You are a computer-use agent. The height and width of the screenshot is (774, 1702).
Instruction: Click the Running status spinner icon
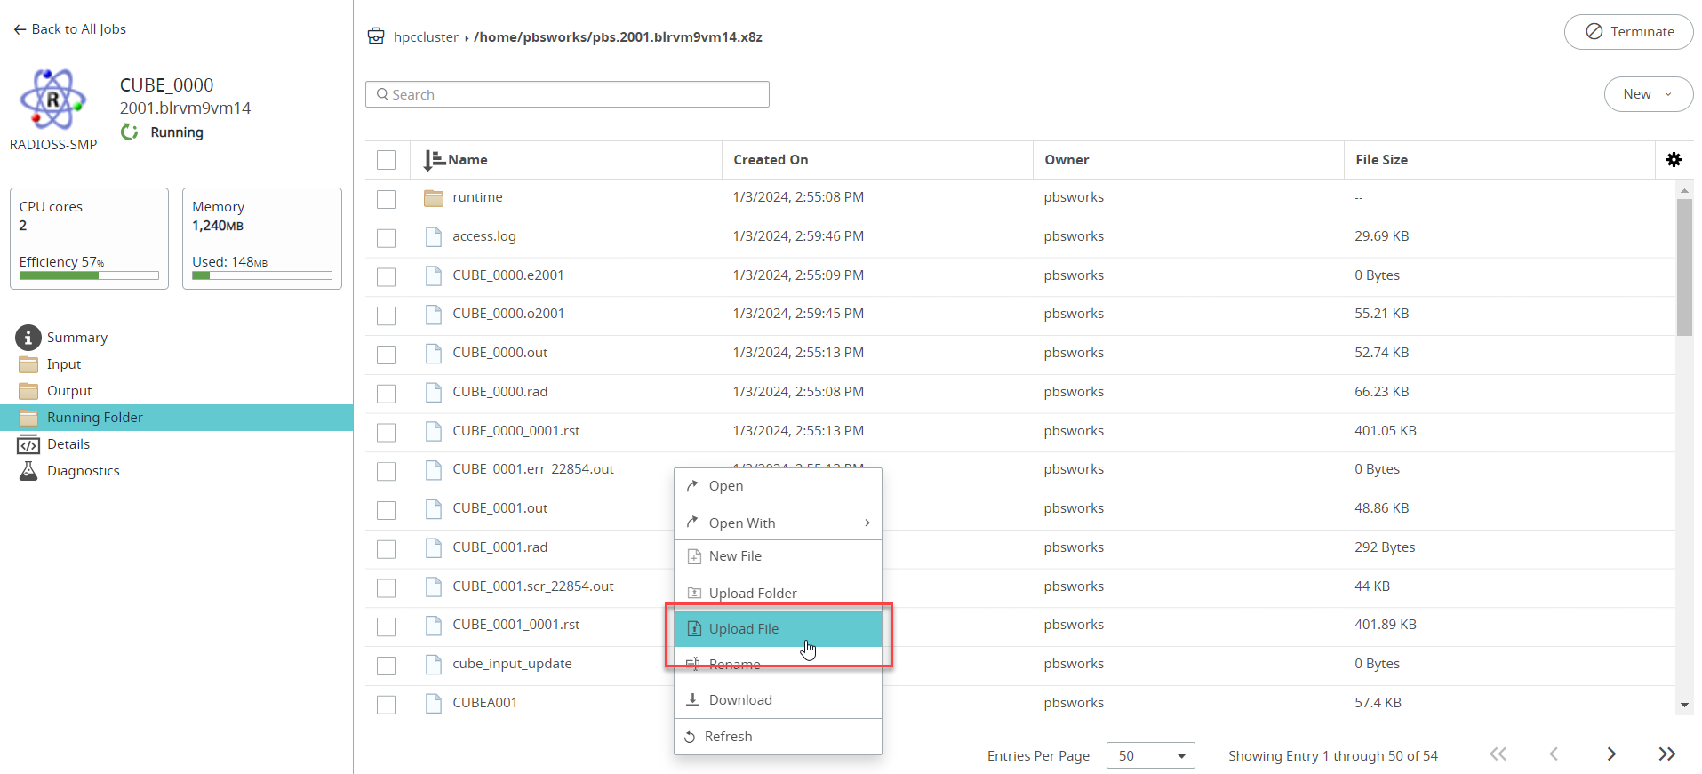pos(130,132)
